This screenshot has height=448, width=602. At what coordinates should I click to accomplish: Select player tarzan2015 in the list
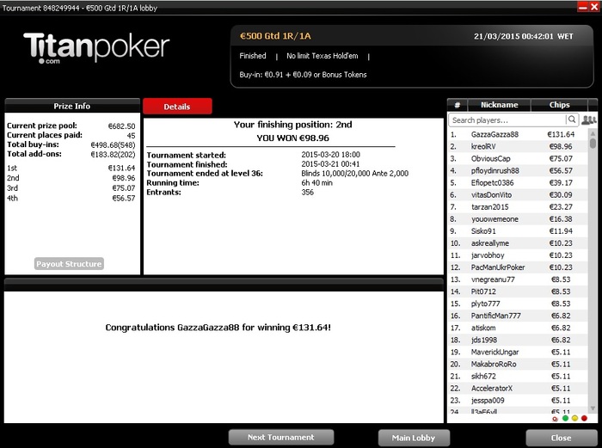pos(518,207)
